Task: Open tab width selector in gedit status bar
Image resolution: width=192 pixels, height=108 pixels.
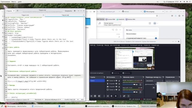Action: [53, 100]
